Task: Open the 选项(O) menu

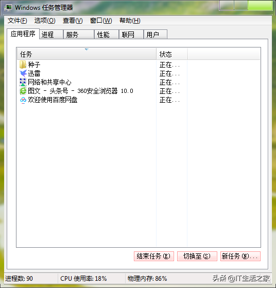Action: (45, 21)
